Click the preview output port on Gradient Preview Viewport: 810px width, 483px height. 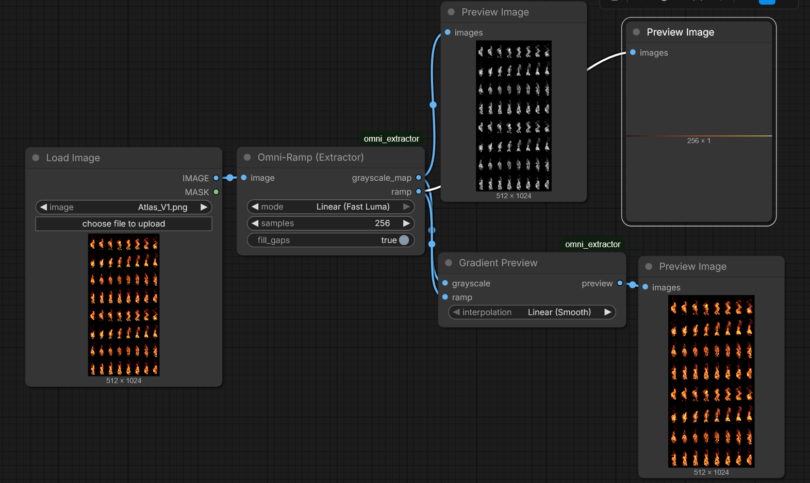[620, 283]
